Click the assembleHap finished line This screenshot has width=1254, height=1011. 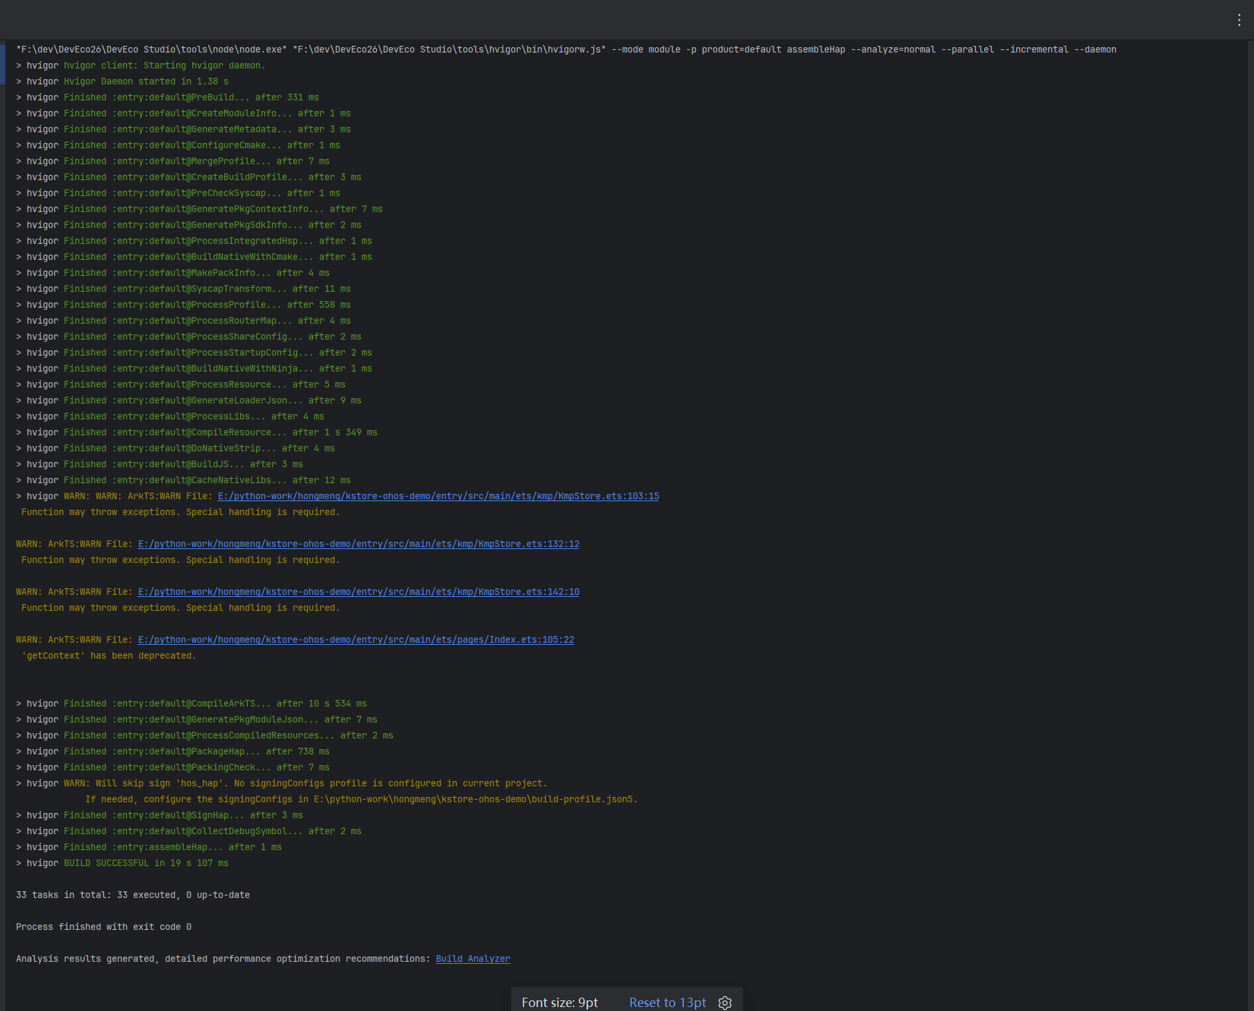point(149,847)
